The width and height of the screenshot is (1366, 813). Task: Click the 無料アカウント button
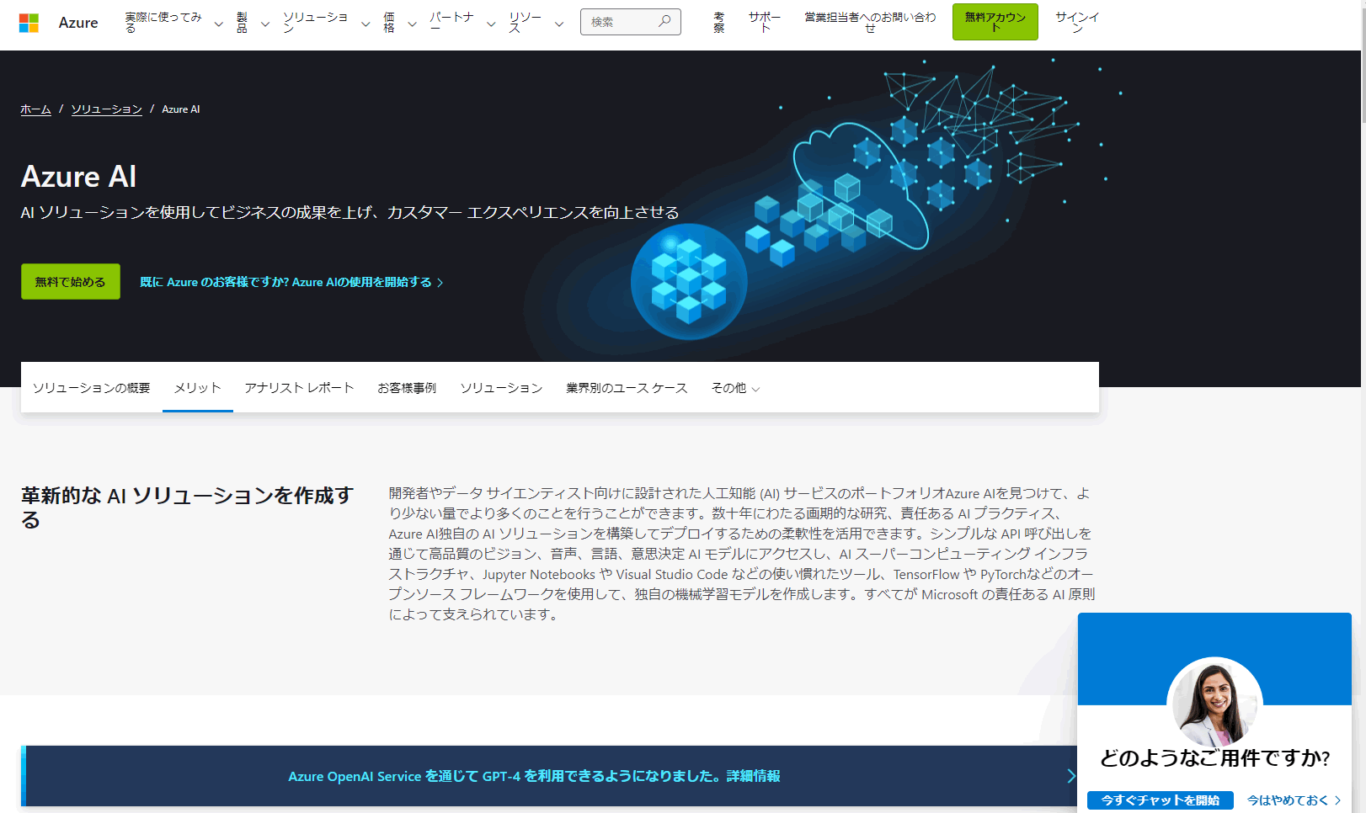[995, 22]
